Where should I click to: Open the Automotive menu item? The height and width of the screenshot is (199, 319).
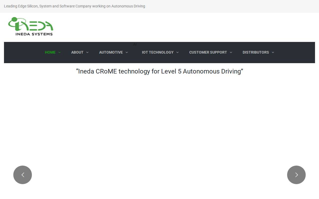tap(111, 52)
